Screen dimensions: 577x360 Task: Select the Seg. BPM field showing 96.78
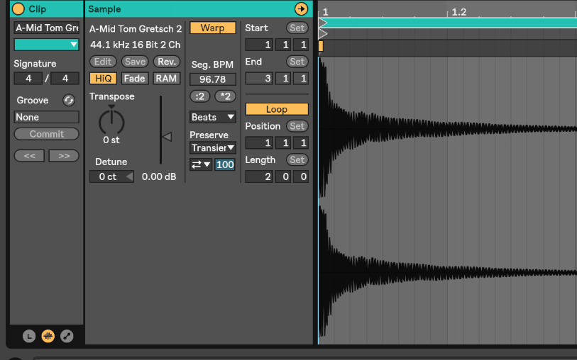pos(212,79)
